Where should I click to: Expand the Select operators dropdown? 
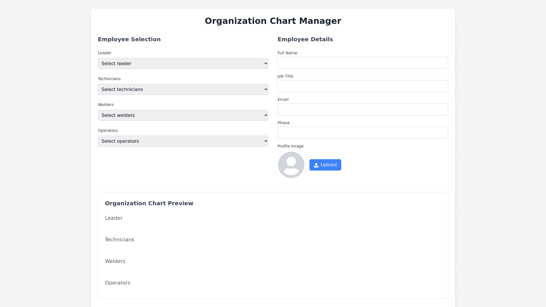[x=183, y=141]
